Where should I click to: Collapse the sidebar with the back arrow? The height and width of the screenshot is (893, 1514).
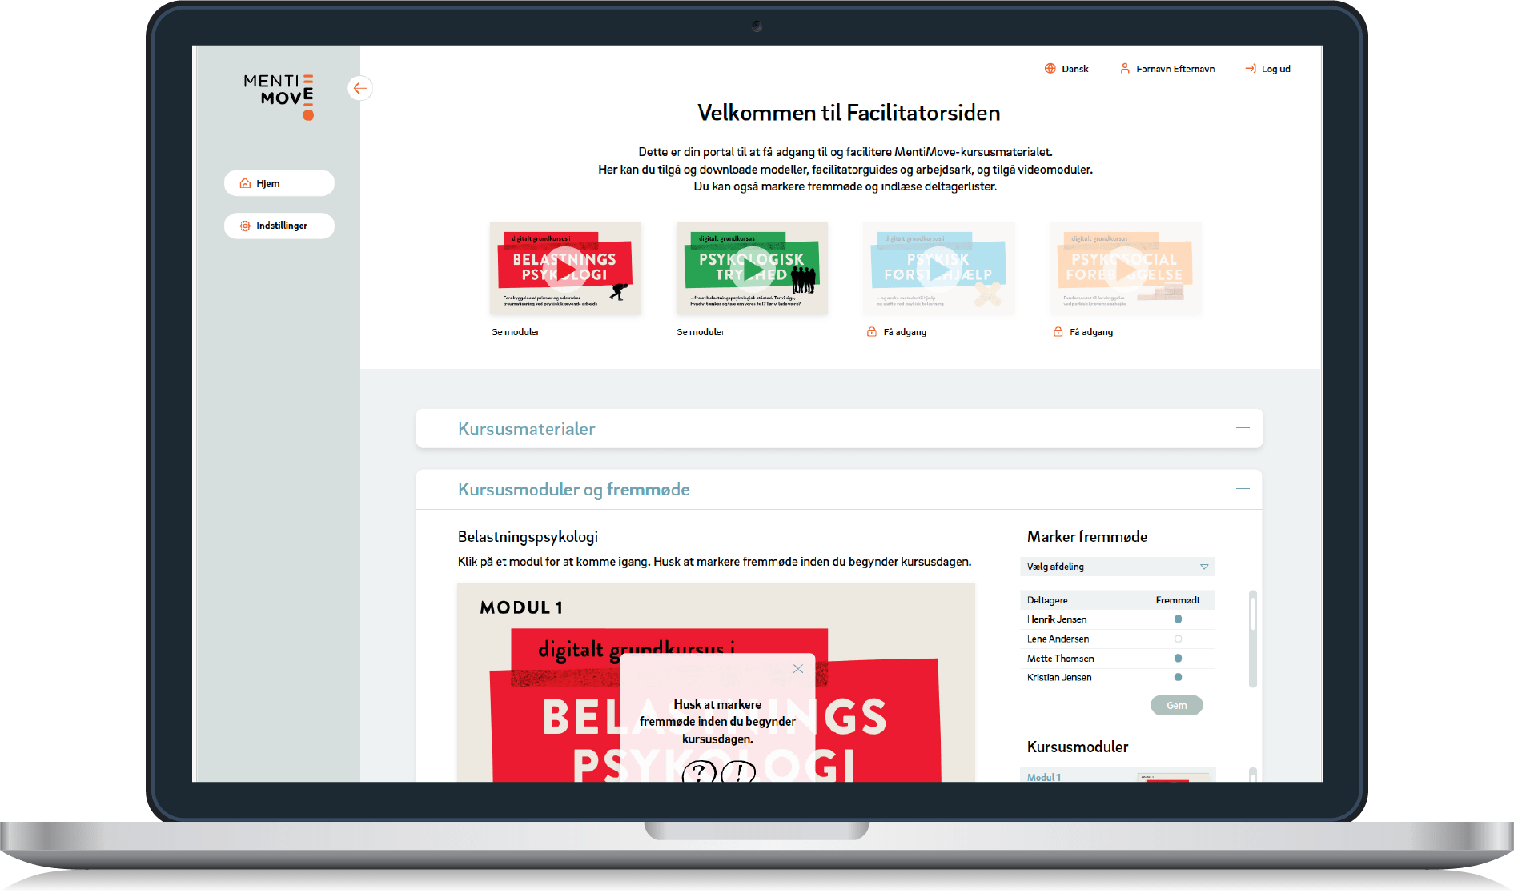360,88
